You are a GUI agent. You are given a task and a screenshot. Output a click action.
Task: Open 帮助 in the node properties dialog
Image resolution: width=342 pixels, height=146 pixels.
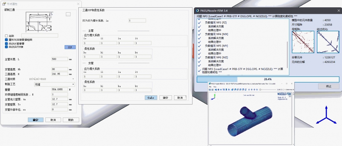71,120
